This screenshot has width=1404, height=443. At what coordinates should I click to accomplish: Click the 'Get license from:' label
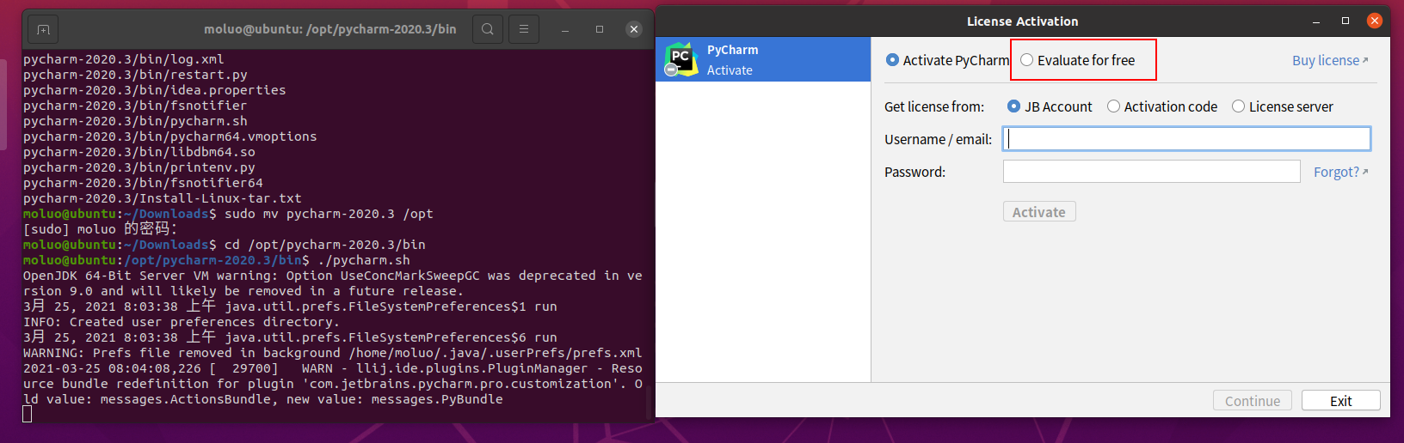pos(934,106)
